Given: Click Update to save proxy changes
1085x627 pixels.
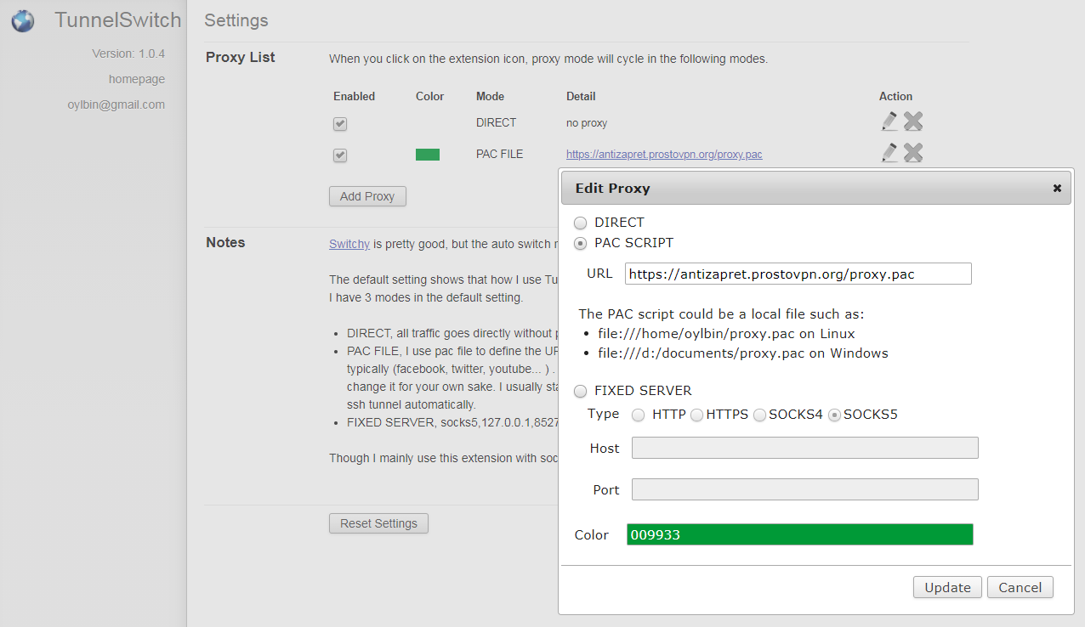Looking at the screenshot, I should (947, 588).
